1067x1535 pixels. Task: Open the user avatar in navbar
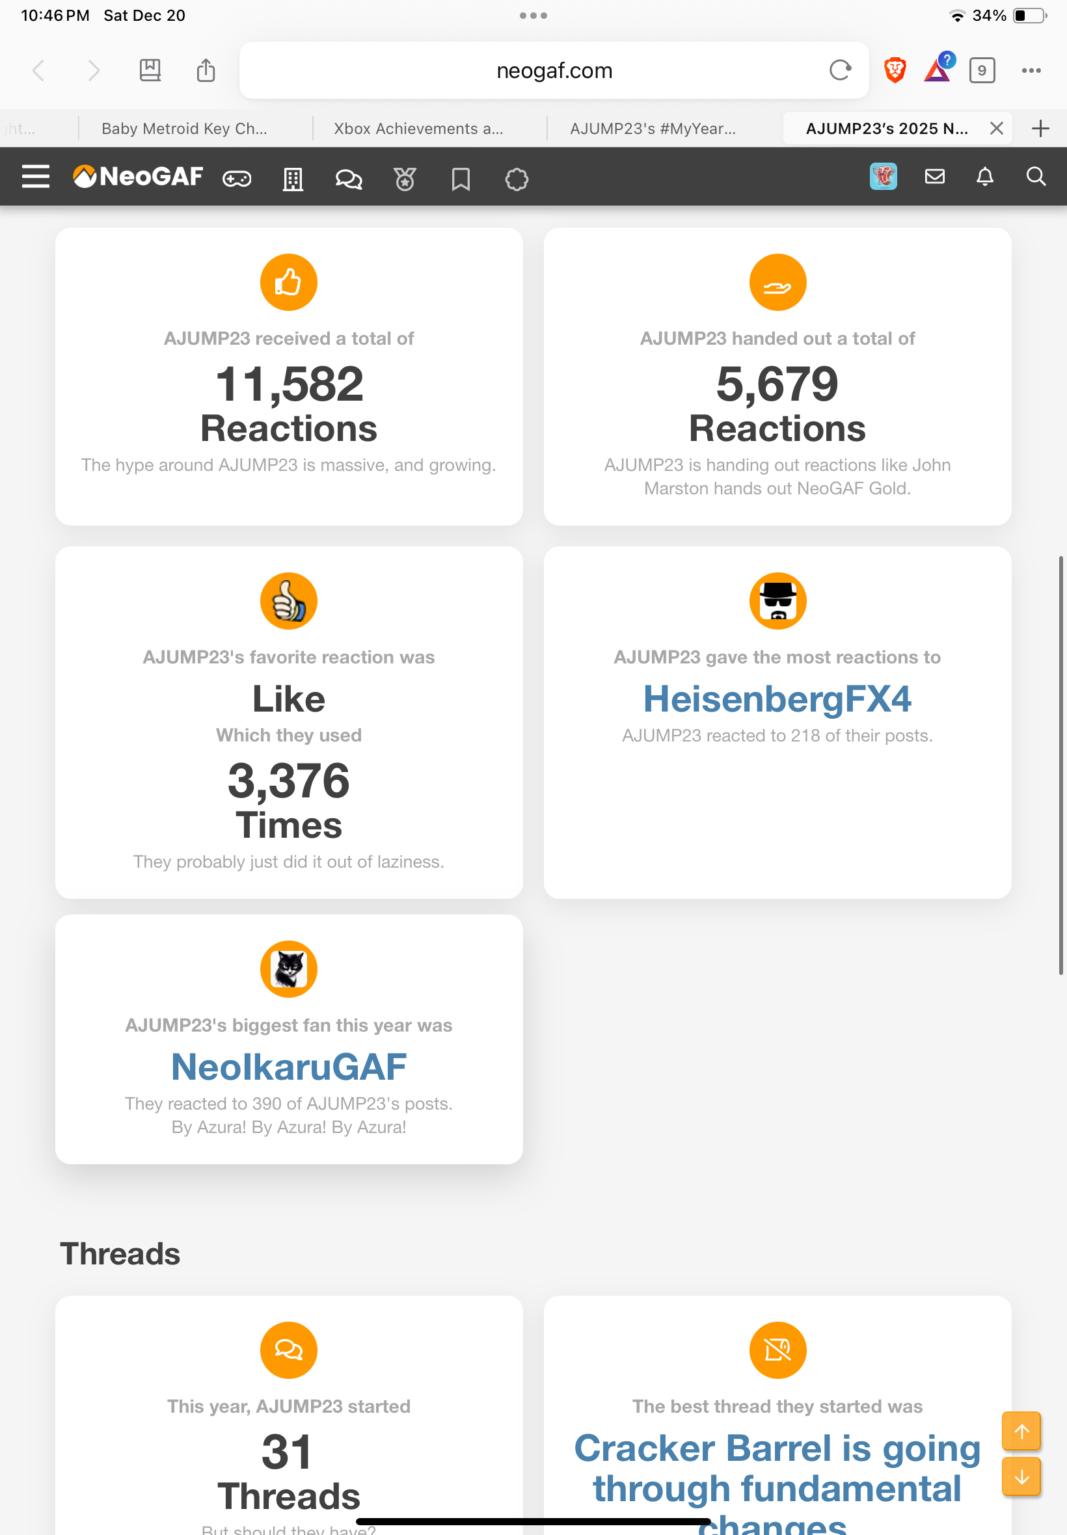coord(883,176)
